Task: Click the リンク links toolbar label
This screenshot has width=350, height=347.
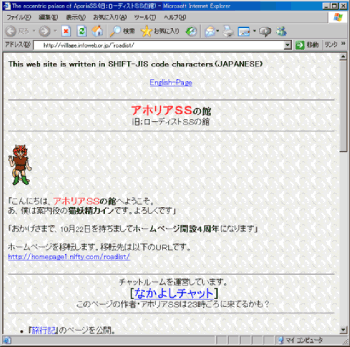Action: coord(331,44)
